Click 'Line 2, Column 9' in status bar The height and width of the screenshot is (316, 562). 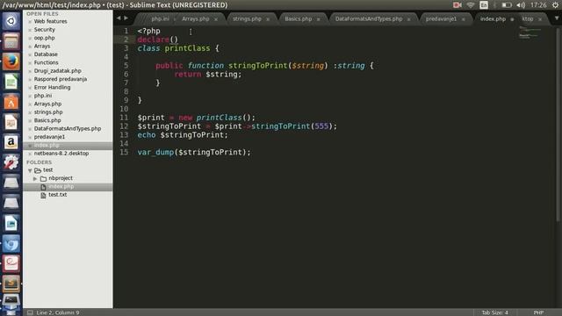(x=57, y=312)
